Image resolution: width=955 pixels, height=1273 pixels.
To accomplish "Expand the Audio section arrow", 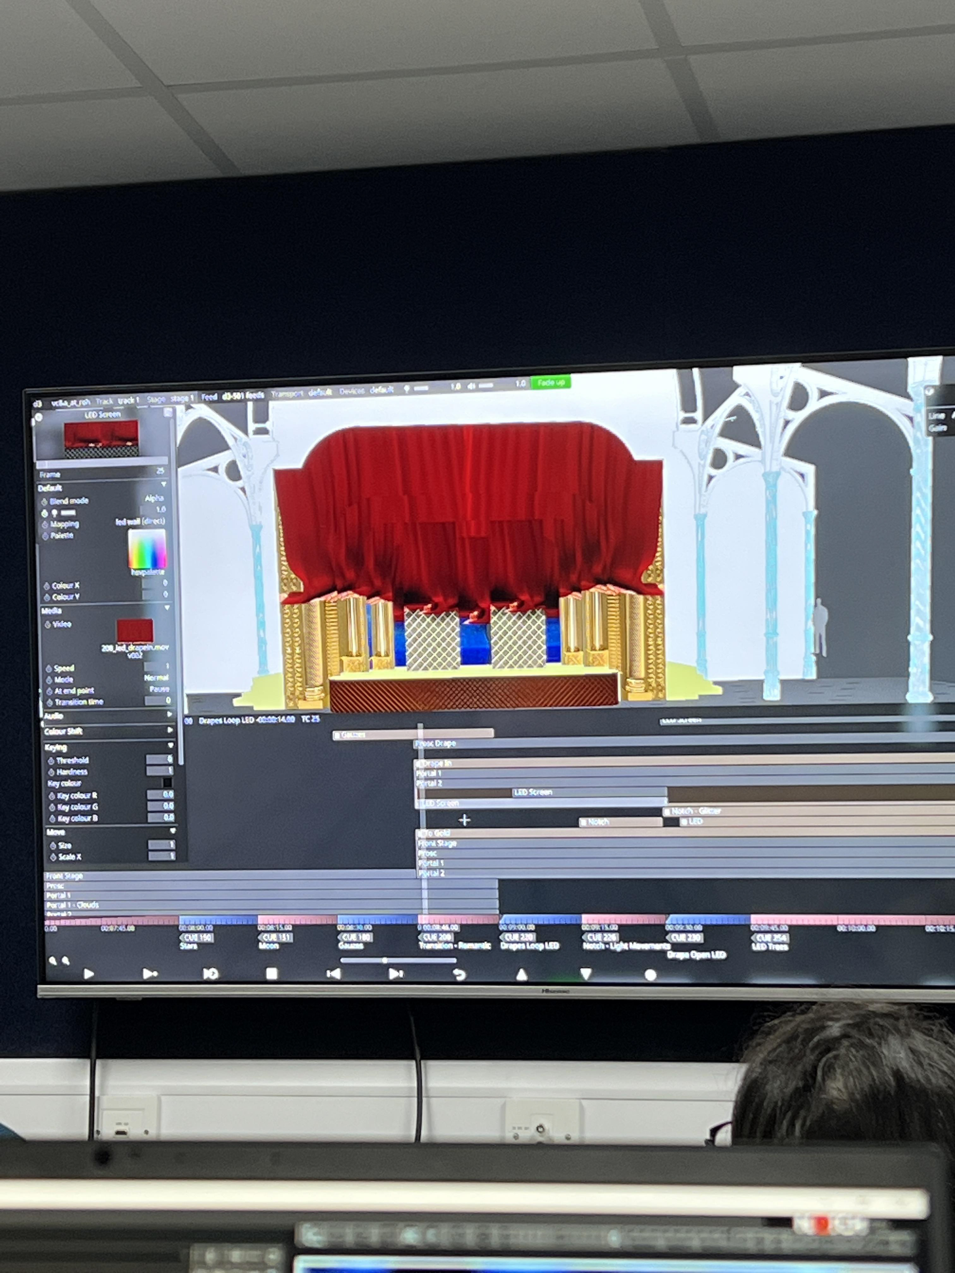I will (x=169, y=714).
